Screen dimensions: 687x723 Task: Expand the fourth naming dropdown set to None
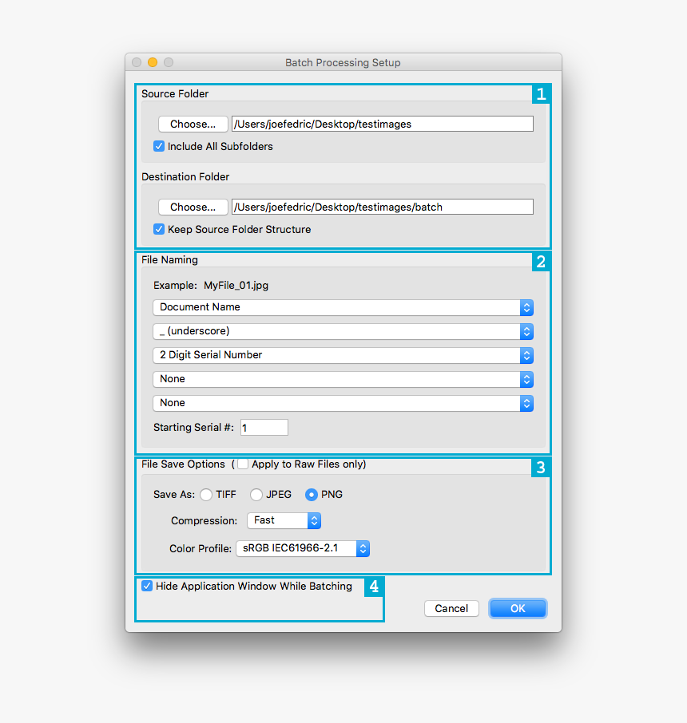pos(342,379)
